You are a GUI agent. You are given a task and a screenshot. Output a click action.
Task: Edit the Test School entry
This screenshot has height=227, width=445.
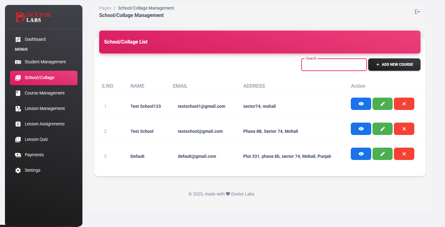(382, 129)
